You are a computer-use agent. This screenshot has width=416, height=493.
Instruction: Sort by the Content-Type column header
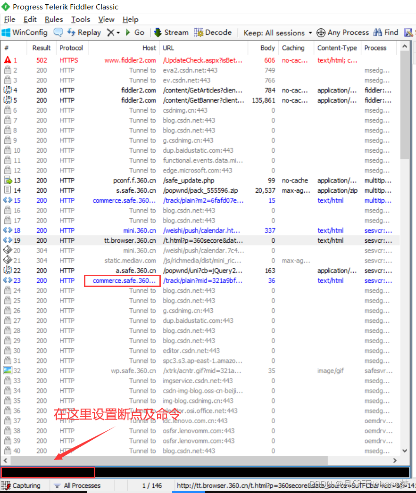pos(337,48)
